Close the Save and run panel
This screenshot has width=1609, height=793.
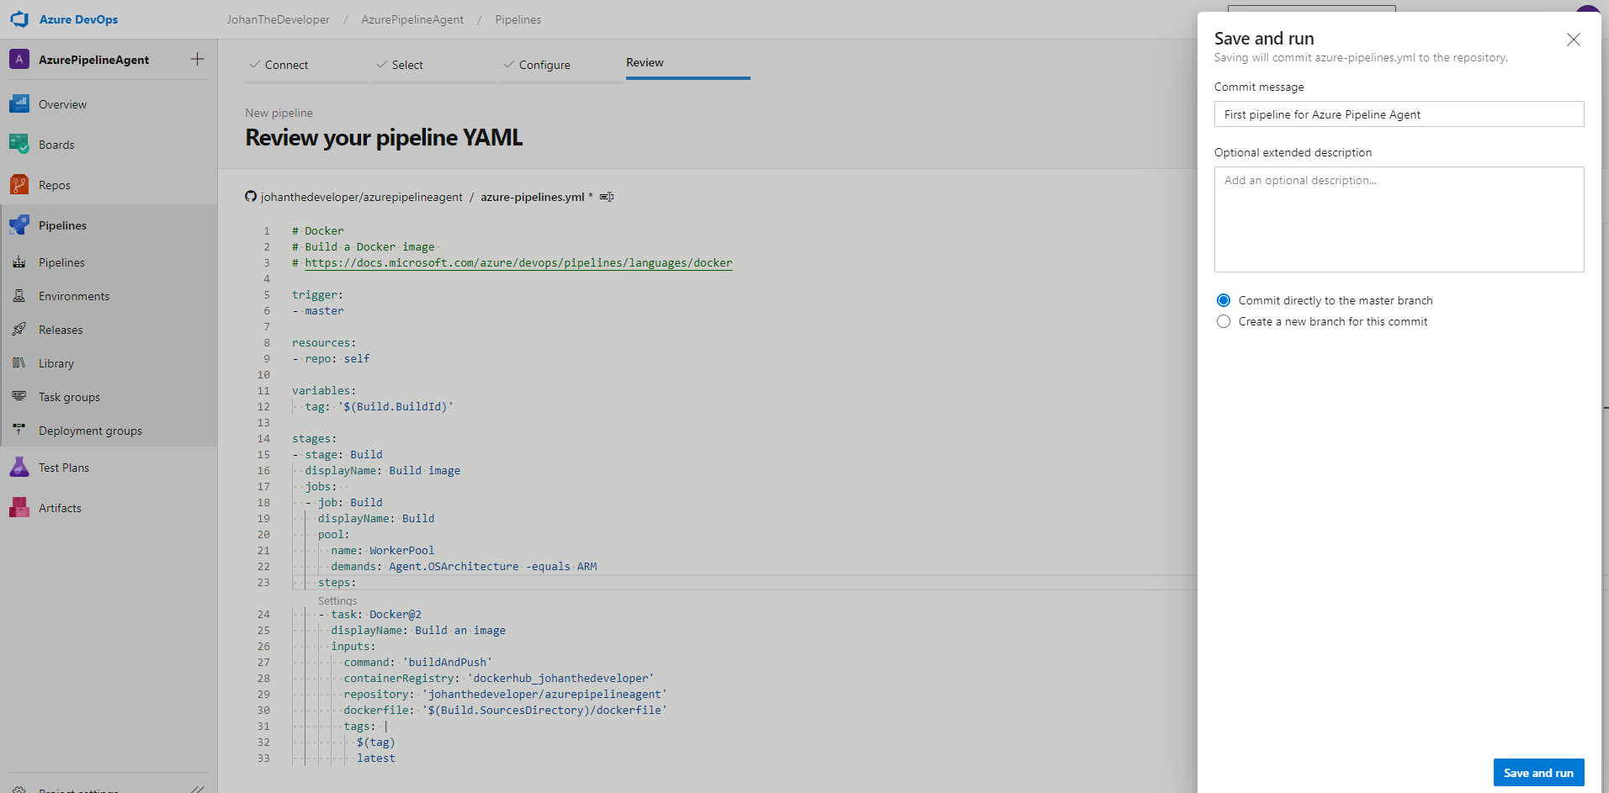click(x=1574, y=40)
